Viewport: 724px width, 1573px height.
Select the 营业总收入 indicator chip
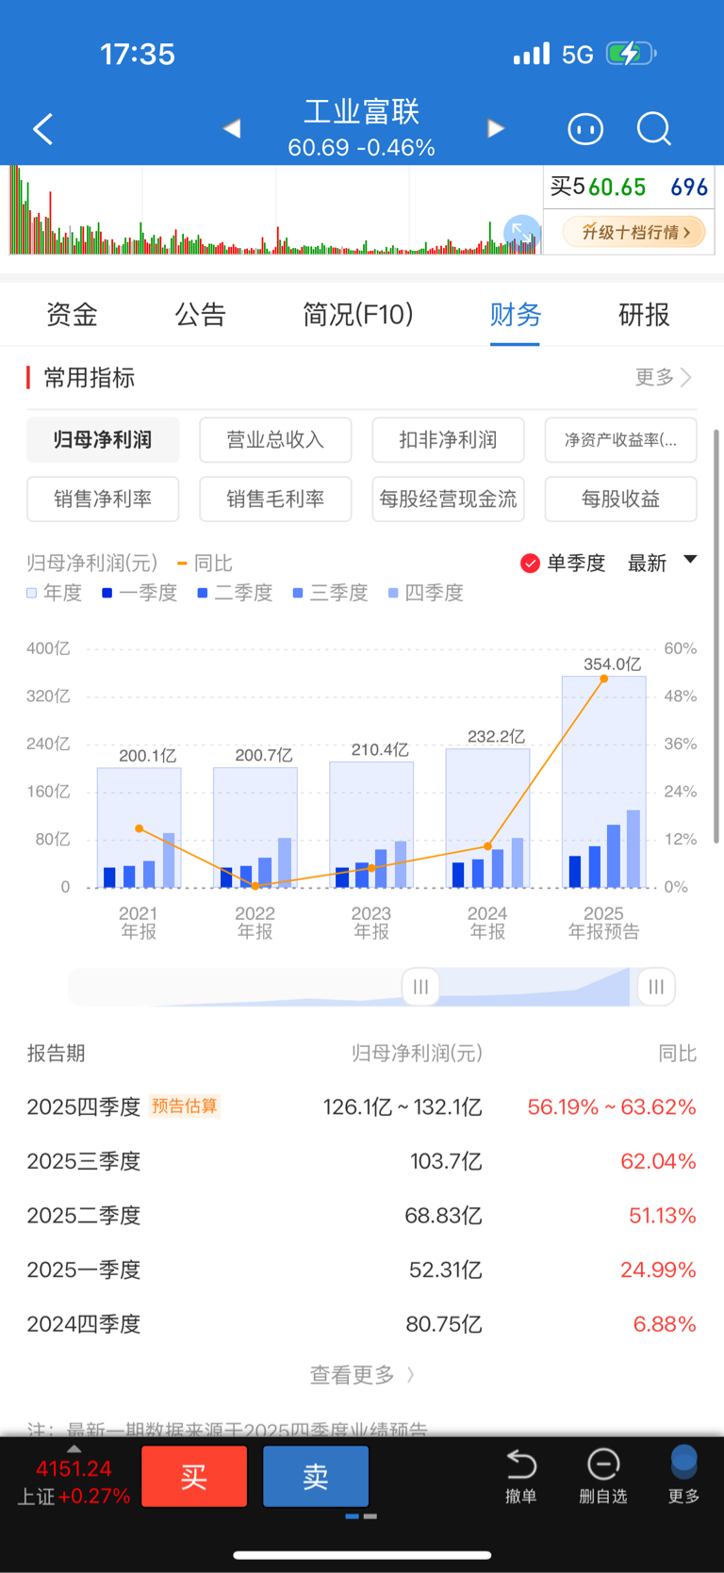click(x=275, y=440)
